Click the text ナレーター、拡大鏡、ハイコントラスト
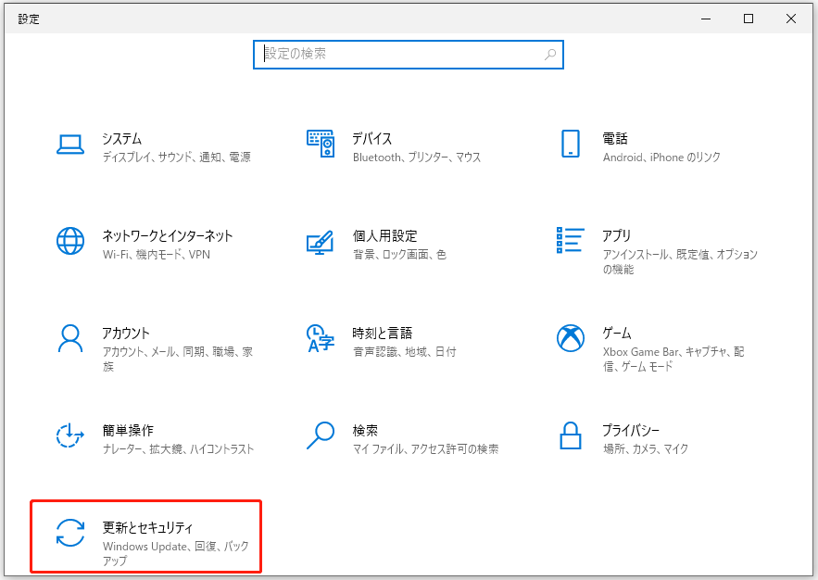818x580 pixels. point(179,449)
